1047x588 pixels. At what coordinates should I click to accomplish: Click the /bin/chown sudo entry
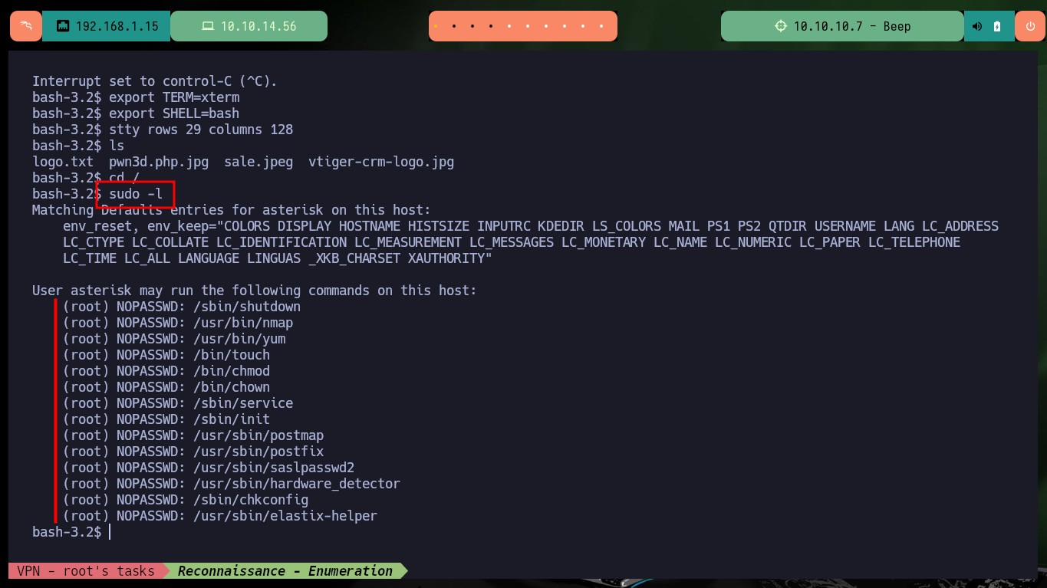point(166,387)
